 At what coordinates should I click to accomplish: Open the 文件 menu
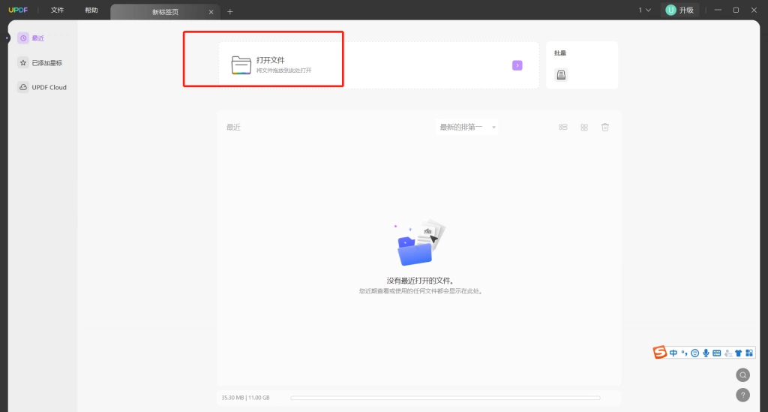pyautogui.click(x=57, y=11)
